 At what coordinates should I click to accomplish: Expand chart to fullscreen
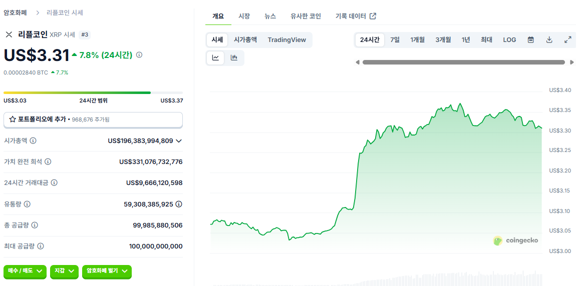point(567,40)
